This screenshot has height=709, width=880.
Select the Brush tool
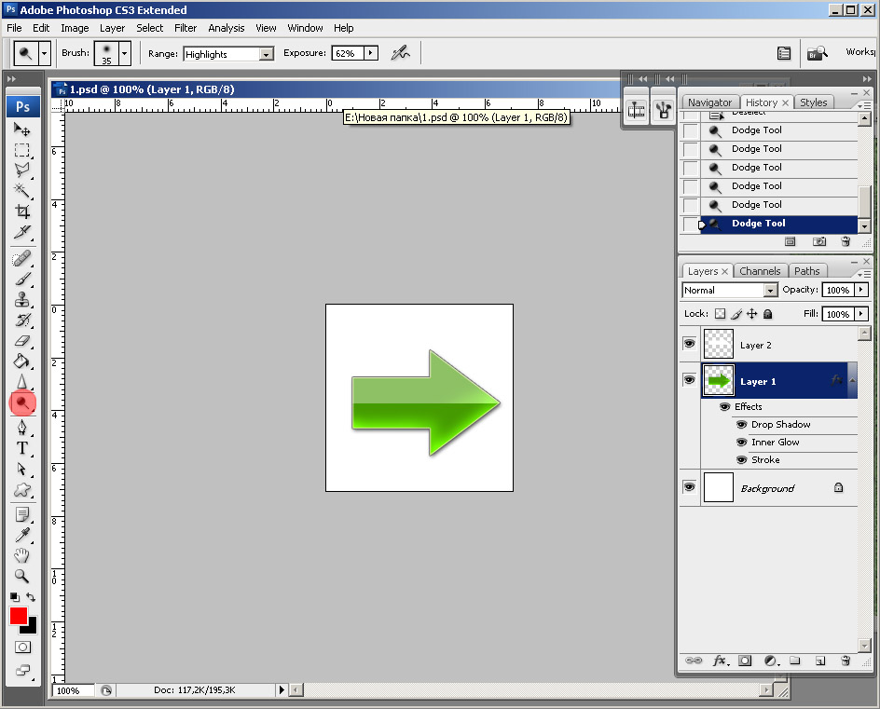21,279
